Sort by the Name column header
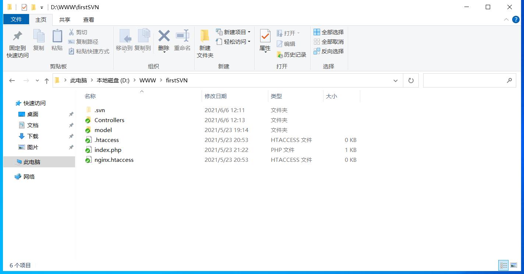 [90, 96]
